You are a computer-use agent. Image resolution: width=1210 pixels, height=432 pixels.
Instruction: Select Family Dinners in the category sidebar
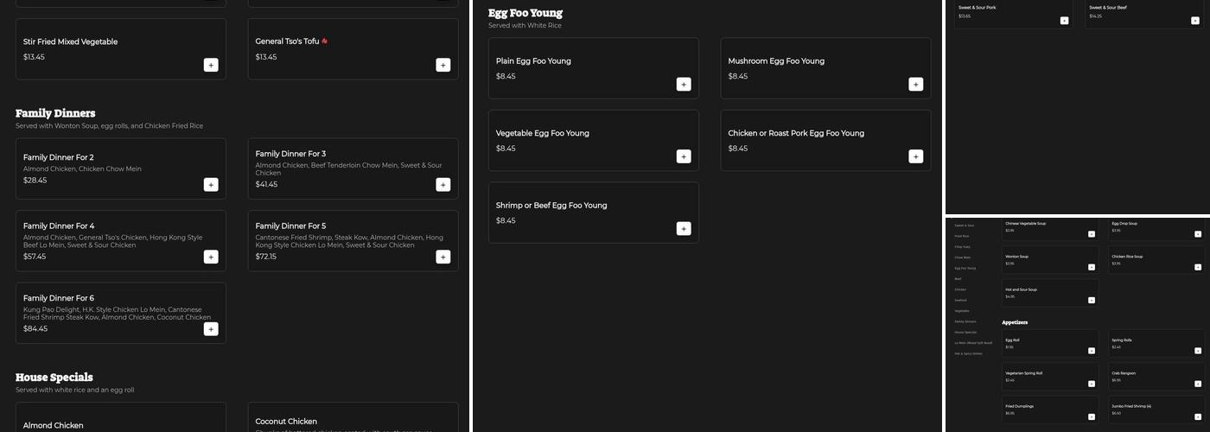[x=965, y=321]
